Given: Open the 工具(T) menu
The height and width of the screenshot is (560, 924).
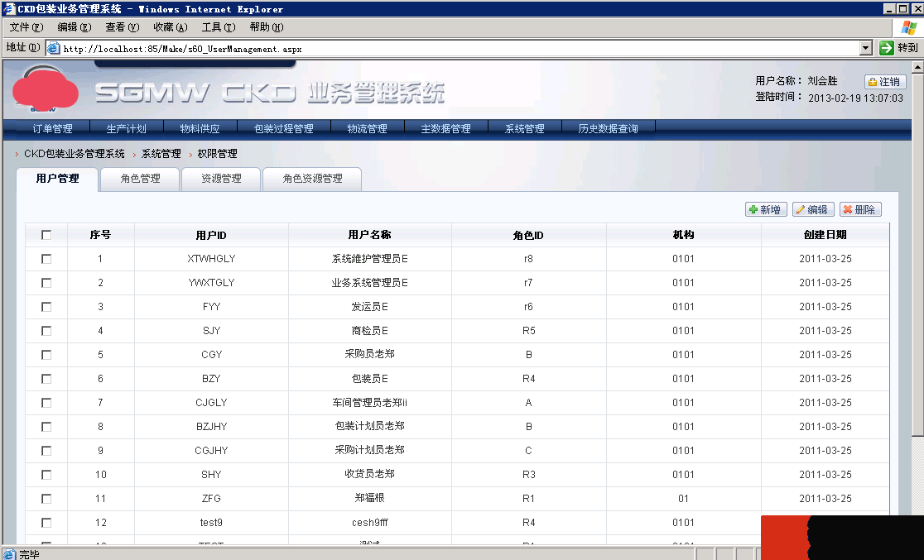Looking at the screenshot, I should point(218,27).
